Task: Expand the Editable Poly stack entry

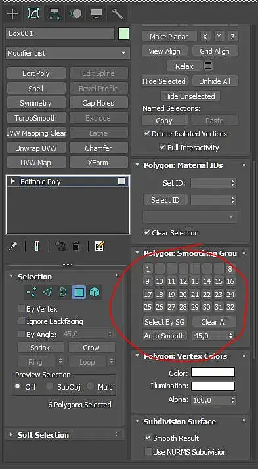Action: 12,181
